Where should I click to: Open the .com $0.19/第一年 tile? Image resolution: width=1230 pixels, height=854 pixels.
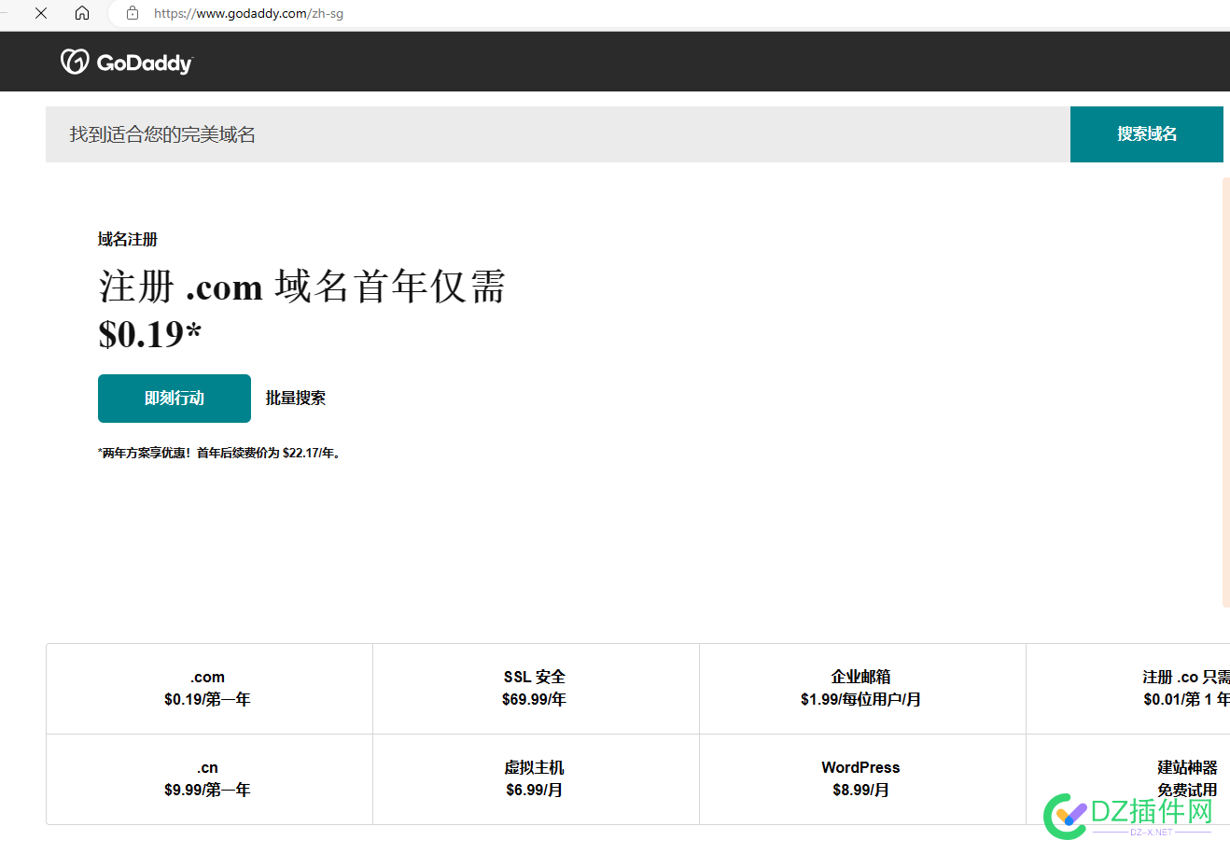click(209, 689)
